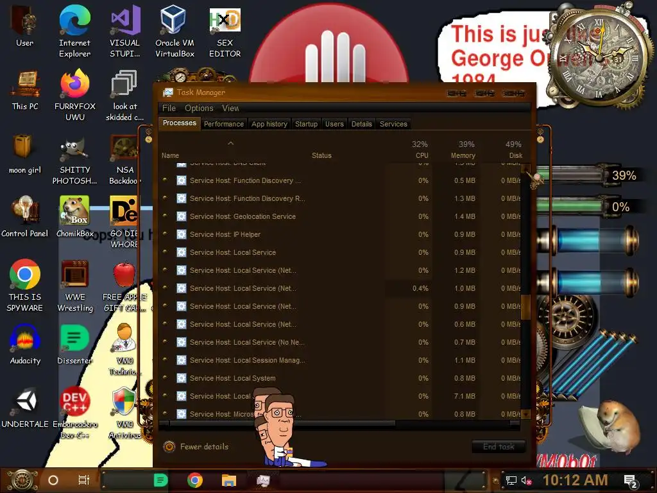Viewport: 657px width, 493px height.
Task: Switch to the App history tab
Action: point(269,124)
